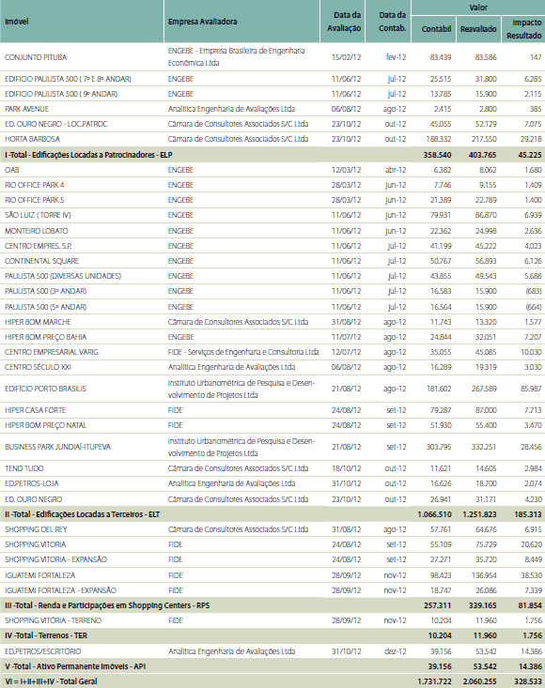Select the 328.533 total impact value
This screenshot has height=688, width=545.
(x=528, y=681)
